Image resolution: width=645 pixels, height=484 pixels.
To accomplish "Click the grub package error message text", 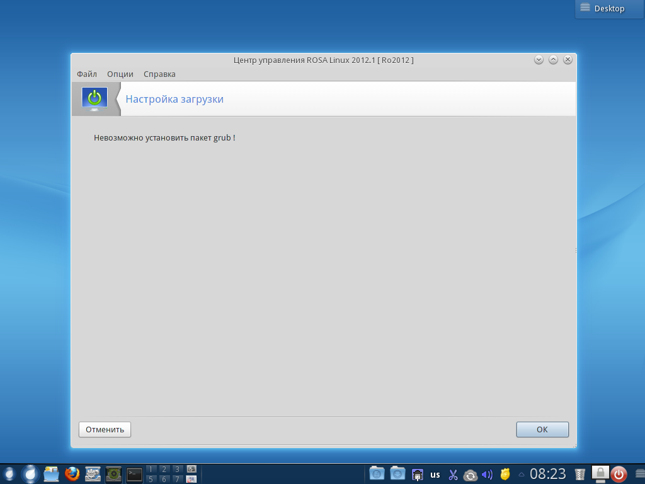I will 164,138.
